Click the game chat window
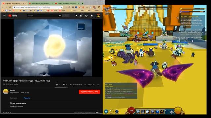Image resolution: width=211 pixels, height=118 pixels. pos(121,91)
